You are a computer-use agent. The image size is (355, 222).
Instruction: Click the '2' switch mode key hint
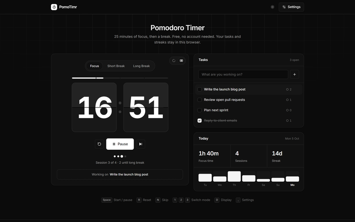(181, 200)
